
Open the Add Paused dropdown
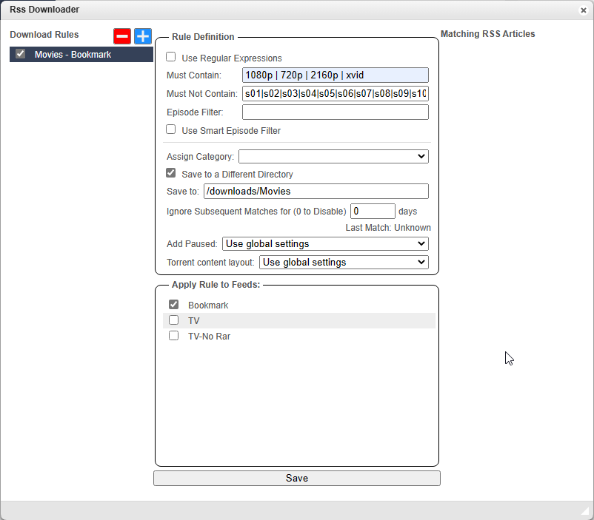pos(325,243)
